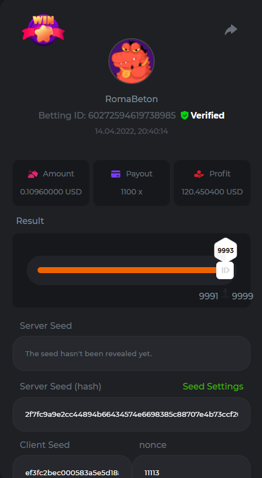Click the 120.450400 USD Profit card
Viewport: 262px width, 478px height.
[212, 183]
